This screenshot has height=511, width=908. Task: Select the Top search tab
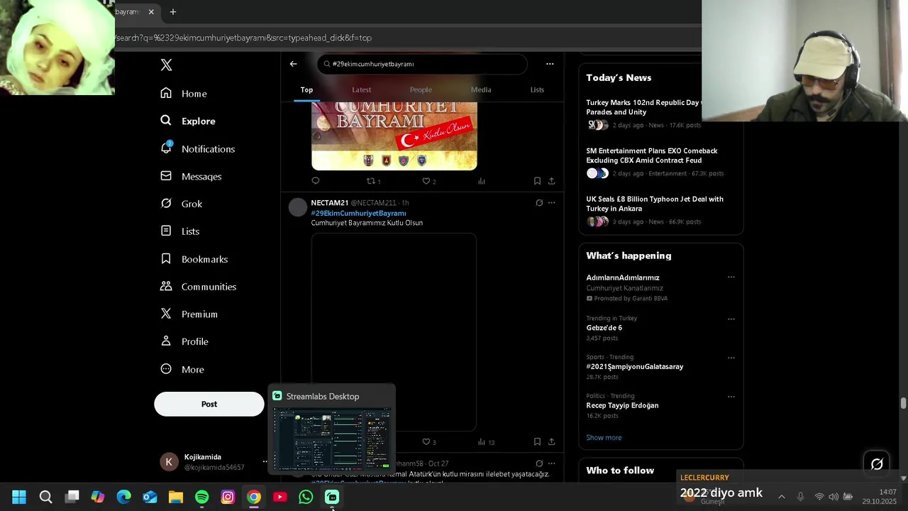click(306, 89)
